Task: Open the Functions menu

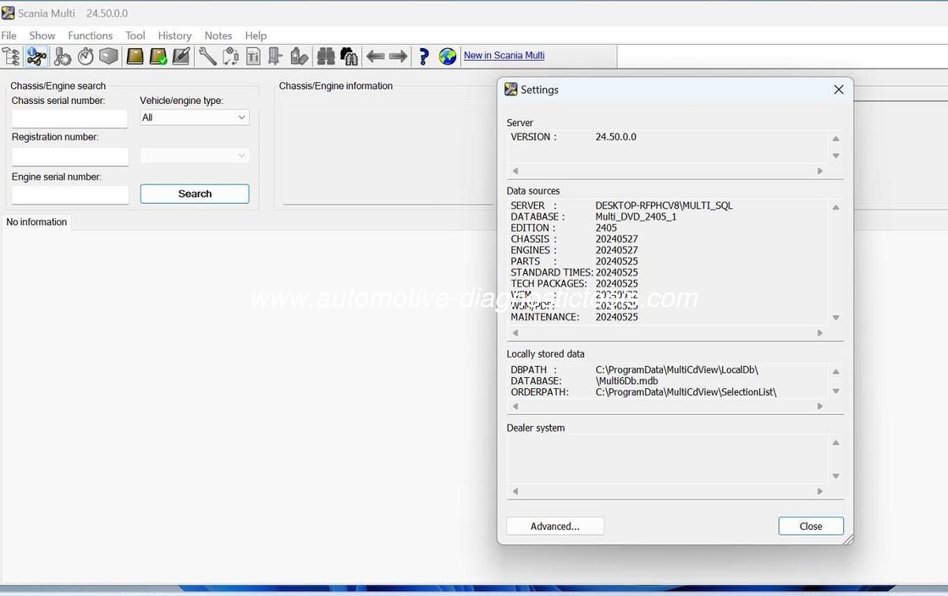Action: click(90, 36)
